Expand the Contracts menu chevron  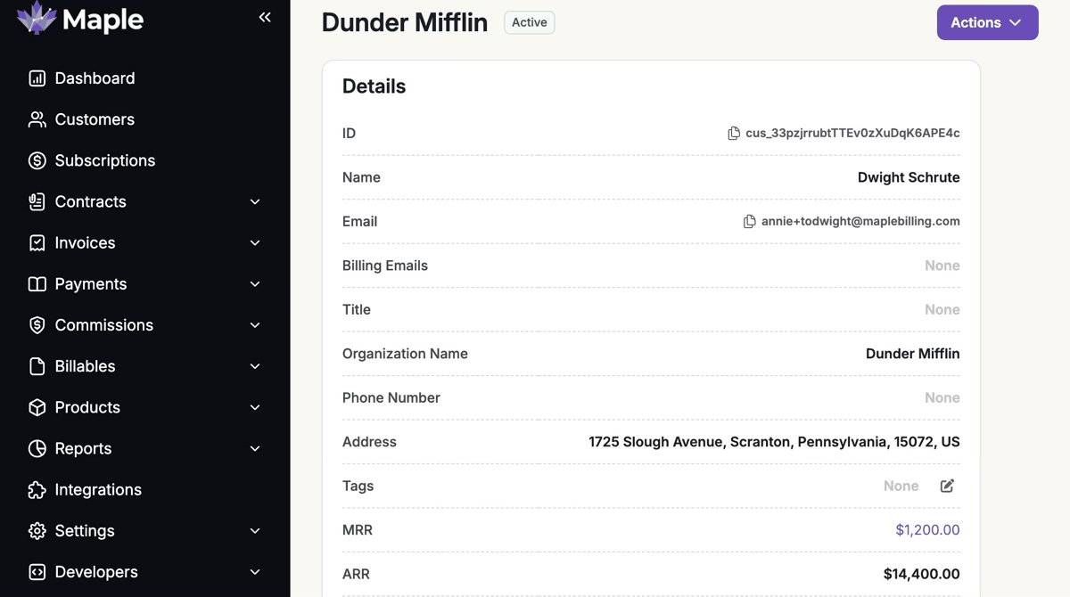(255, 202)
